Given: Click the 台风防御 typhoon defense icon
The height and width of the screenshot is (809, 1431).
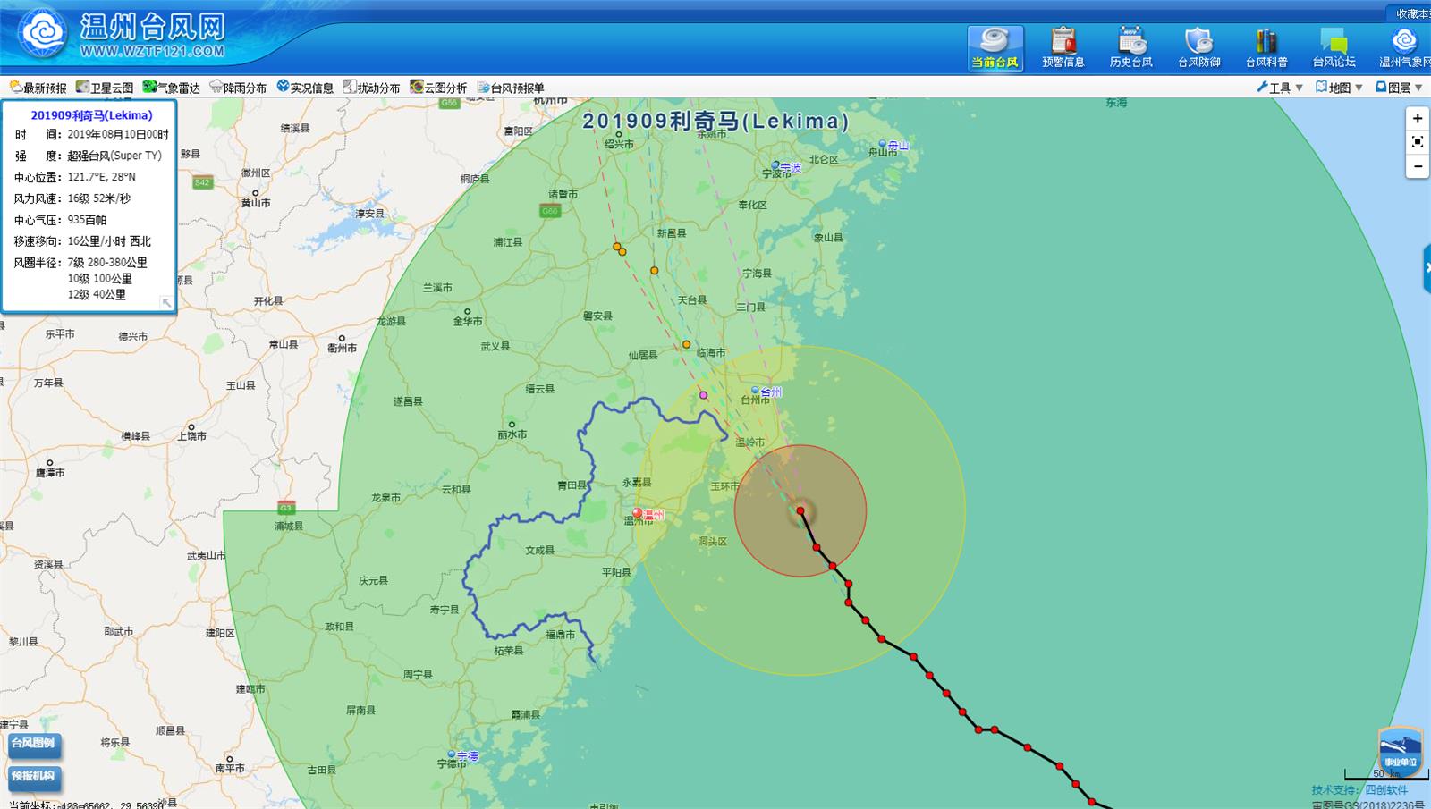Looking at the screenshot, I should [x=1198, y=47].
